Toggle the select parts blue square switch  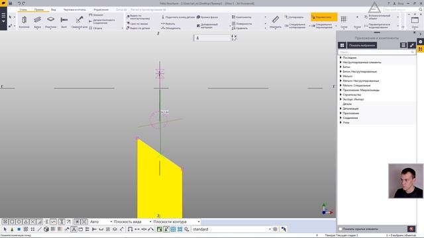pyautogui.click(x=19, y=229)
